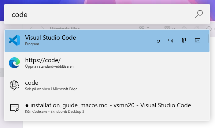The height and width of the screenshot is (128, 215).
Task: Open containing folder of Visual Studio Code
Action: (x=184, y=41)
